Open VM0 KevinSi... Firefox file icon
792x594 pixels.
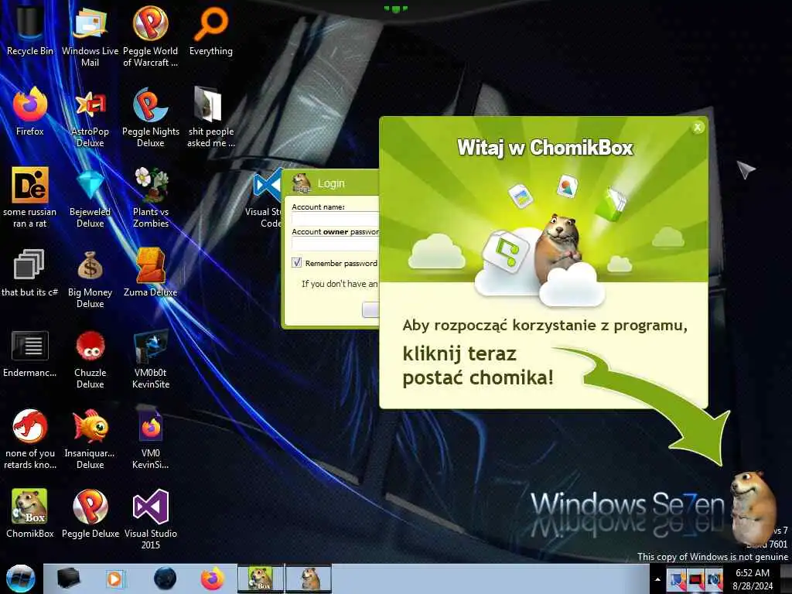tap(151, 439)
